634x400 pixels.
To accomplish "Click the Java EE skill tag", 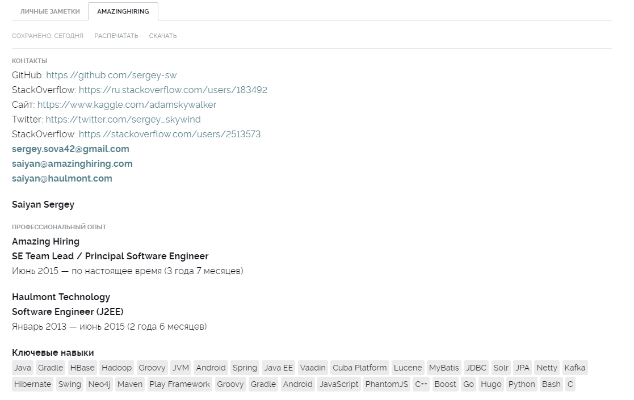I will click(x=279, y=368).
